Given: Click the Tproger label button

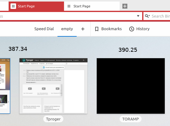Looking at the screenshot, I should (53, 119).
